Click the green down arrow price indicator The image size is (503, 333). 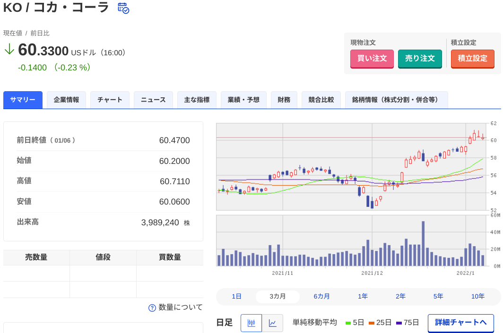coord(9,49)
